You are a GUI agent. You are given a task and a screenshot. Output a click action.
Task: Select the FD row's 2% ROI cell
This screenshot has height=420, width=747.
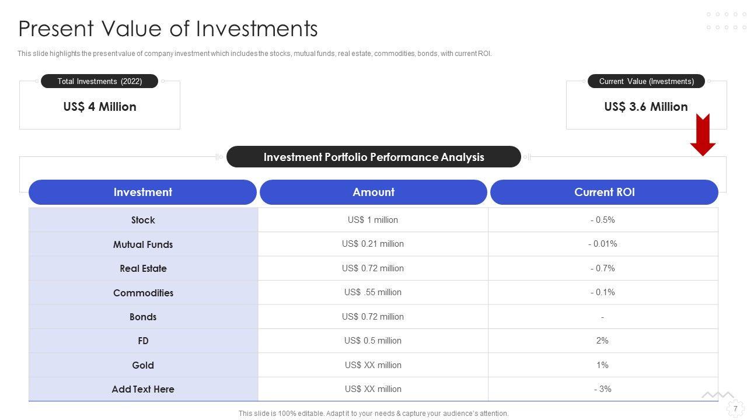(x=602, y=341)
